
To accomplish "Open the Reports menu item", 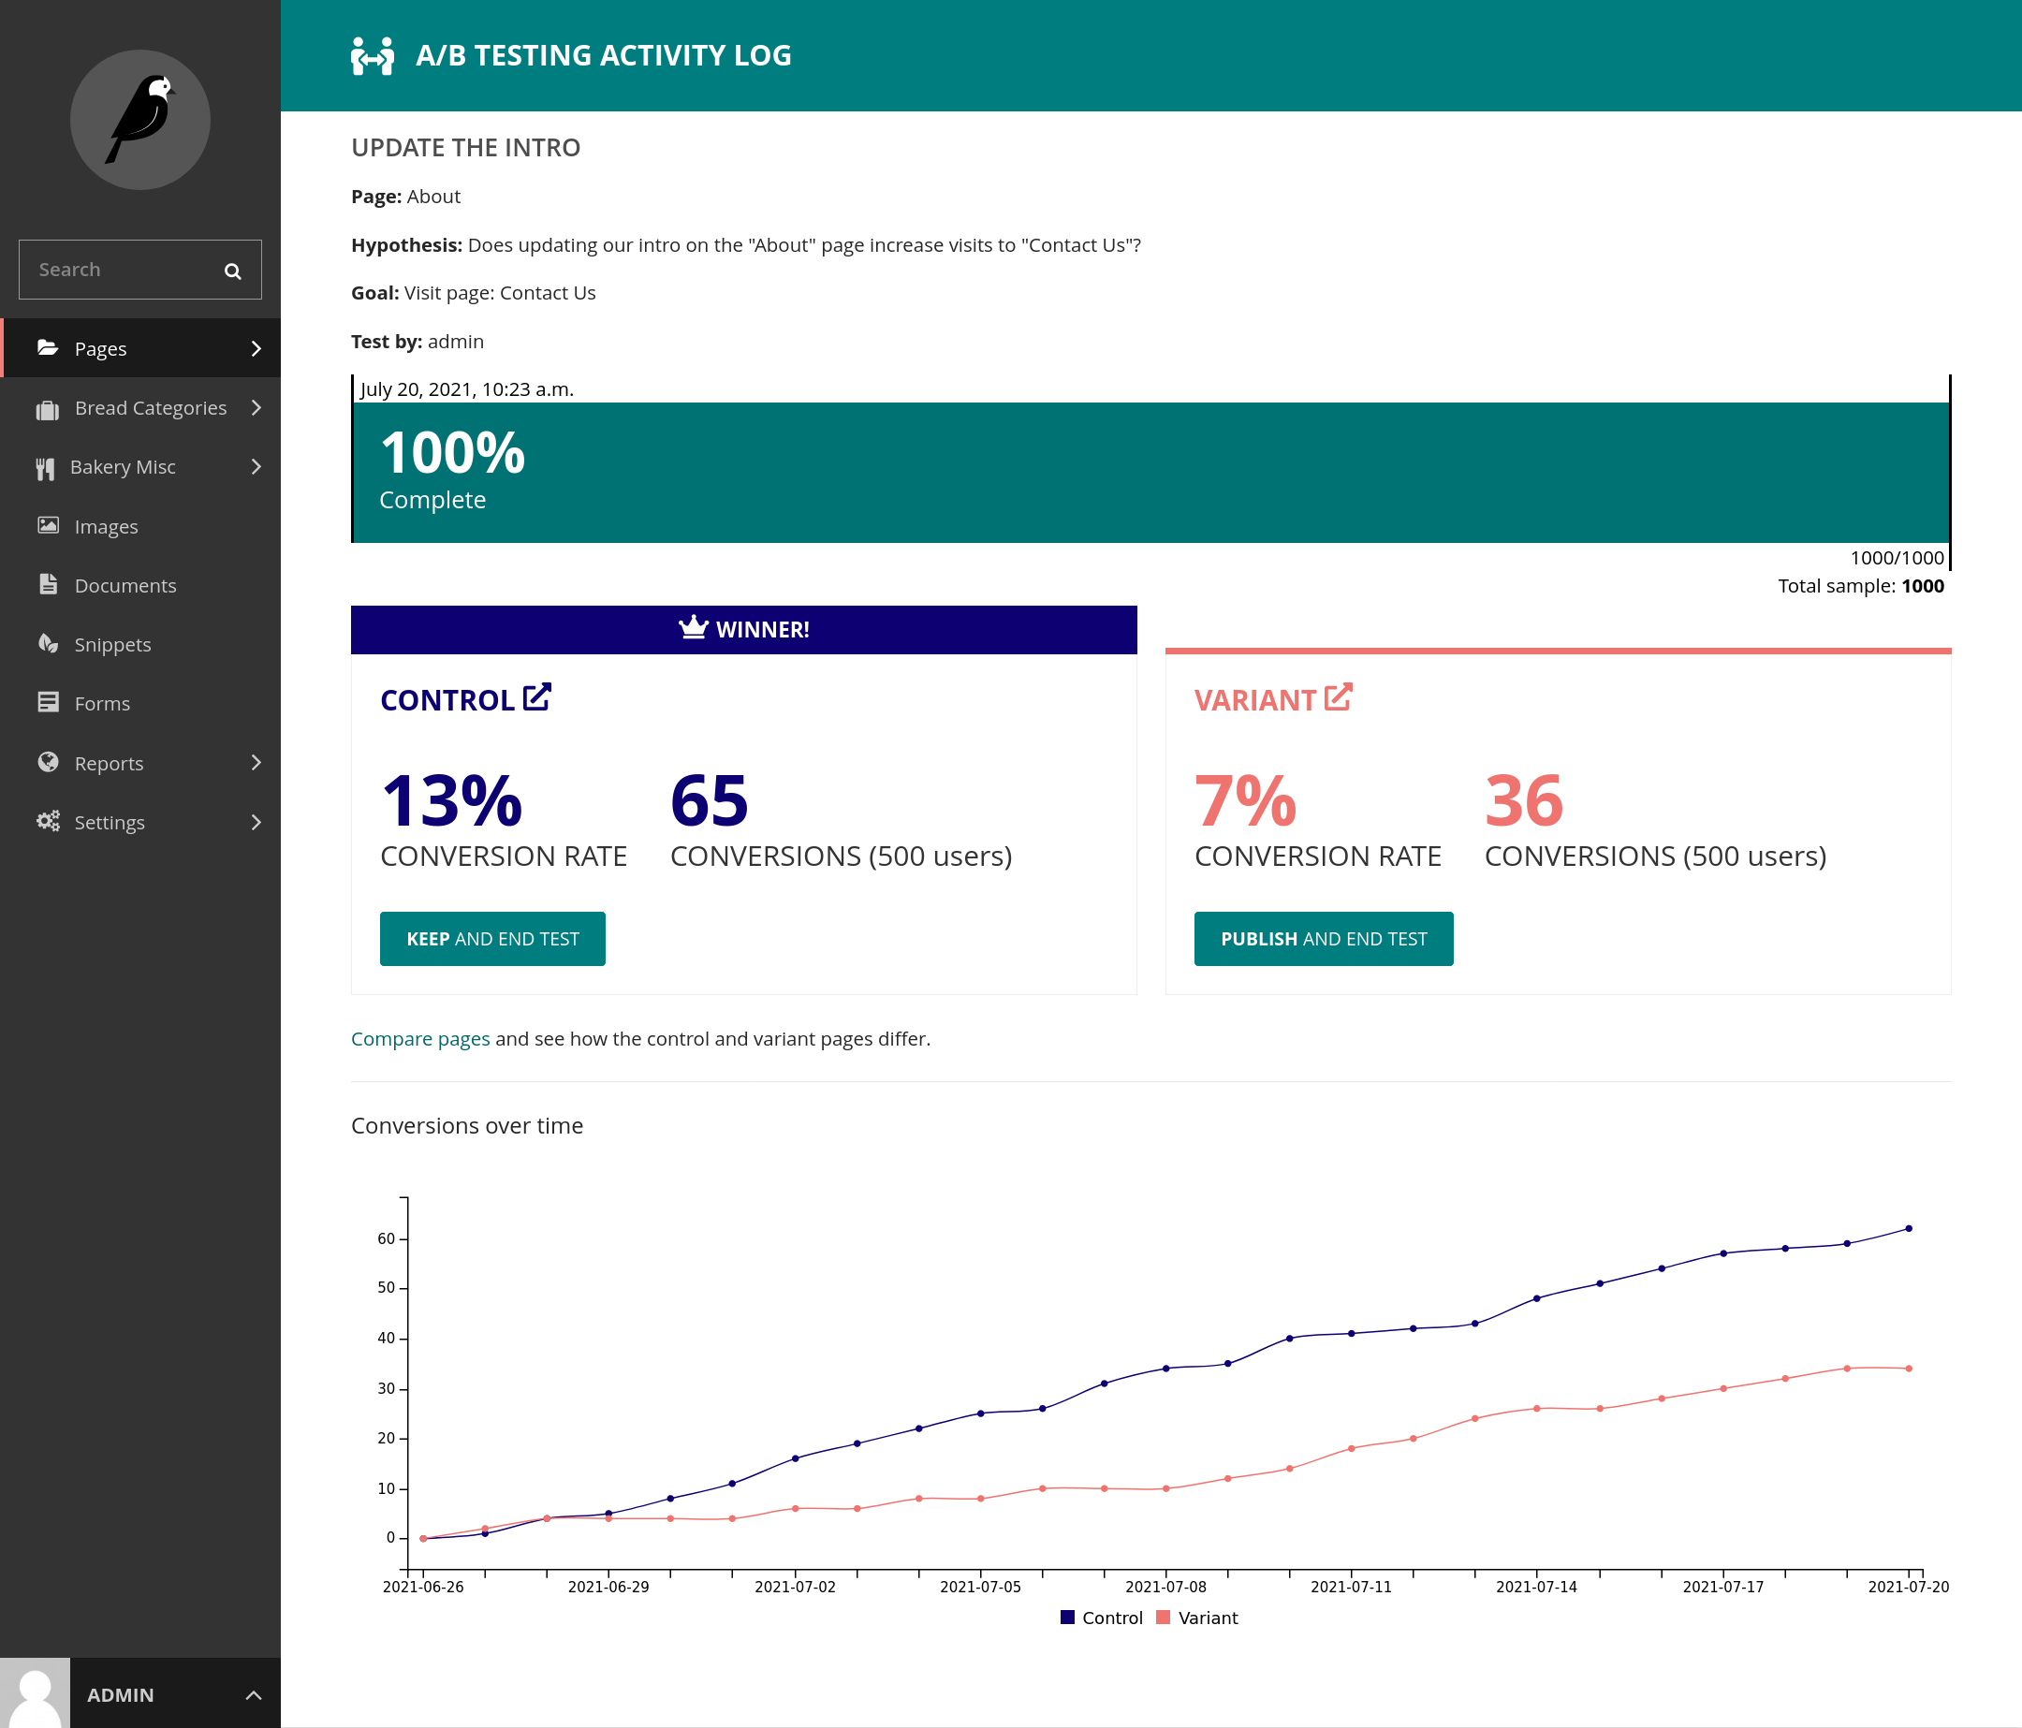I will 140,763.
